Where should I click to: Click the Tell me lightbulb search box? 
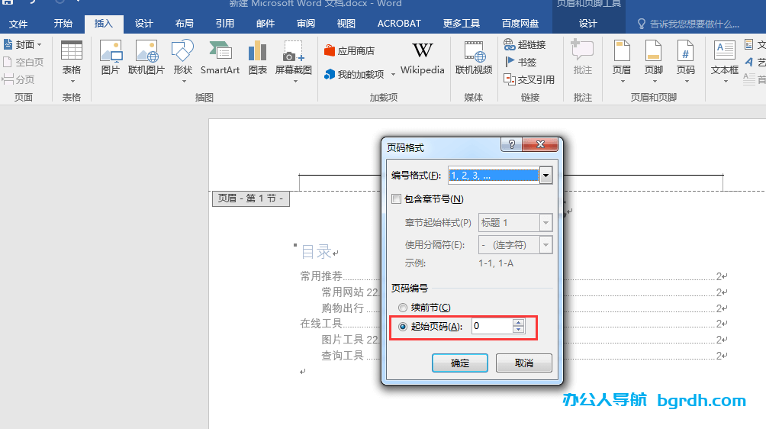689,24
